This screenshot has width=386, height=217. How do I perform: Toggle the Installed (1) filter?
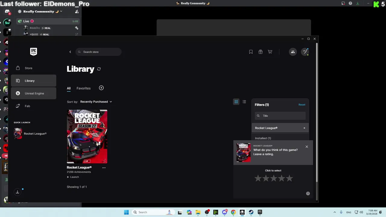click(263, 138)
